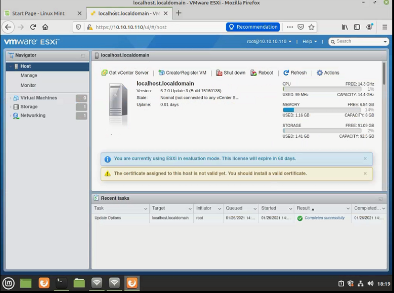Open the network tray icon
The width and height of the screenshot is (394, 293).
361,284
